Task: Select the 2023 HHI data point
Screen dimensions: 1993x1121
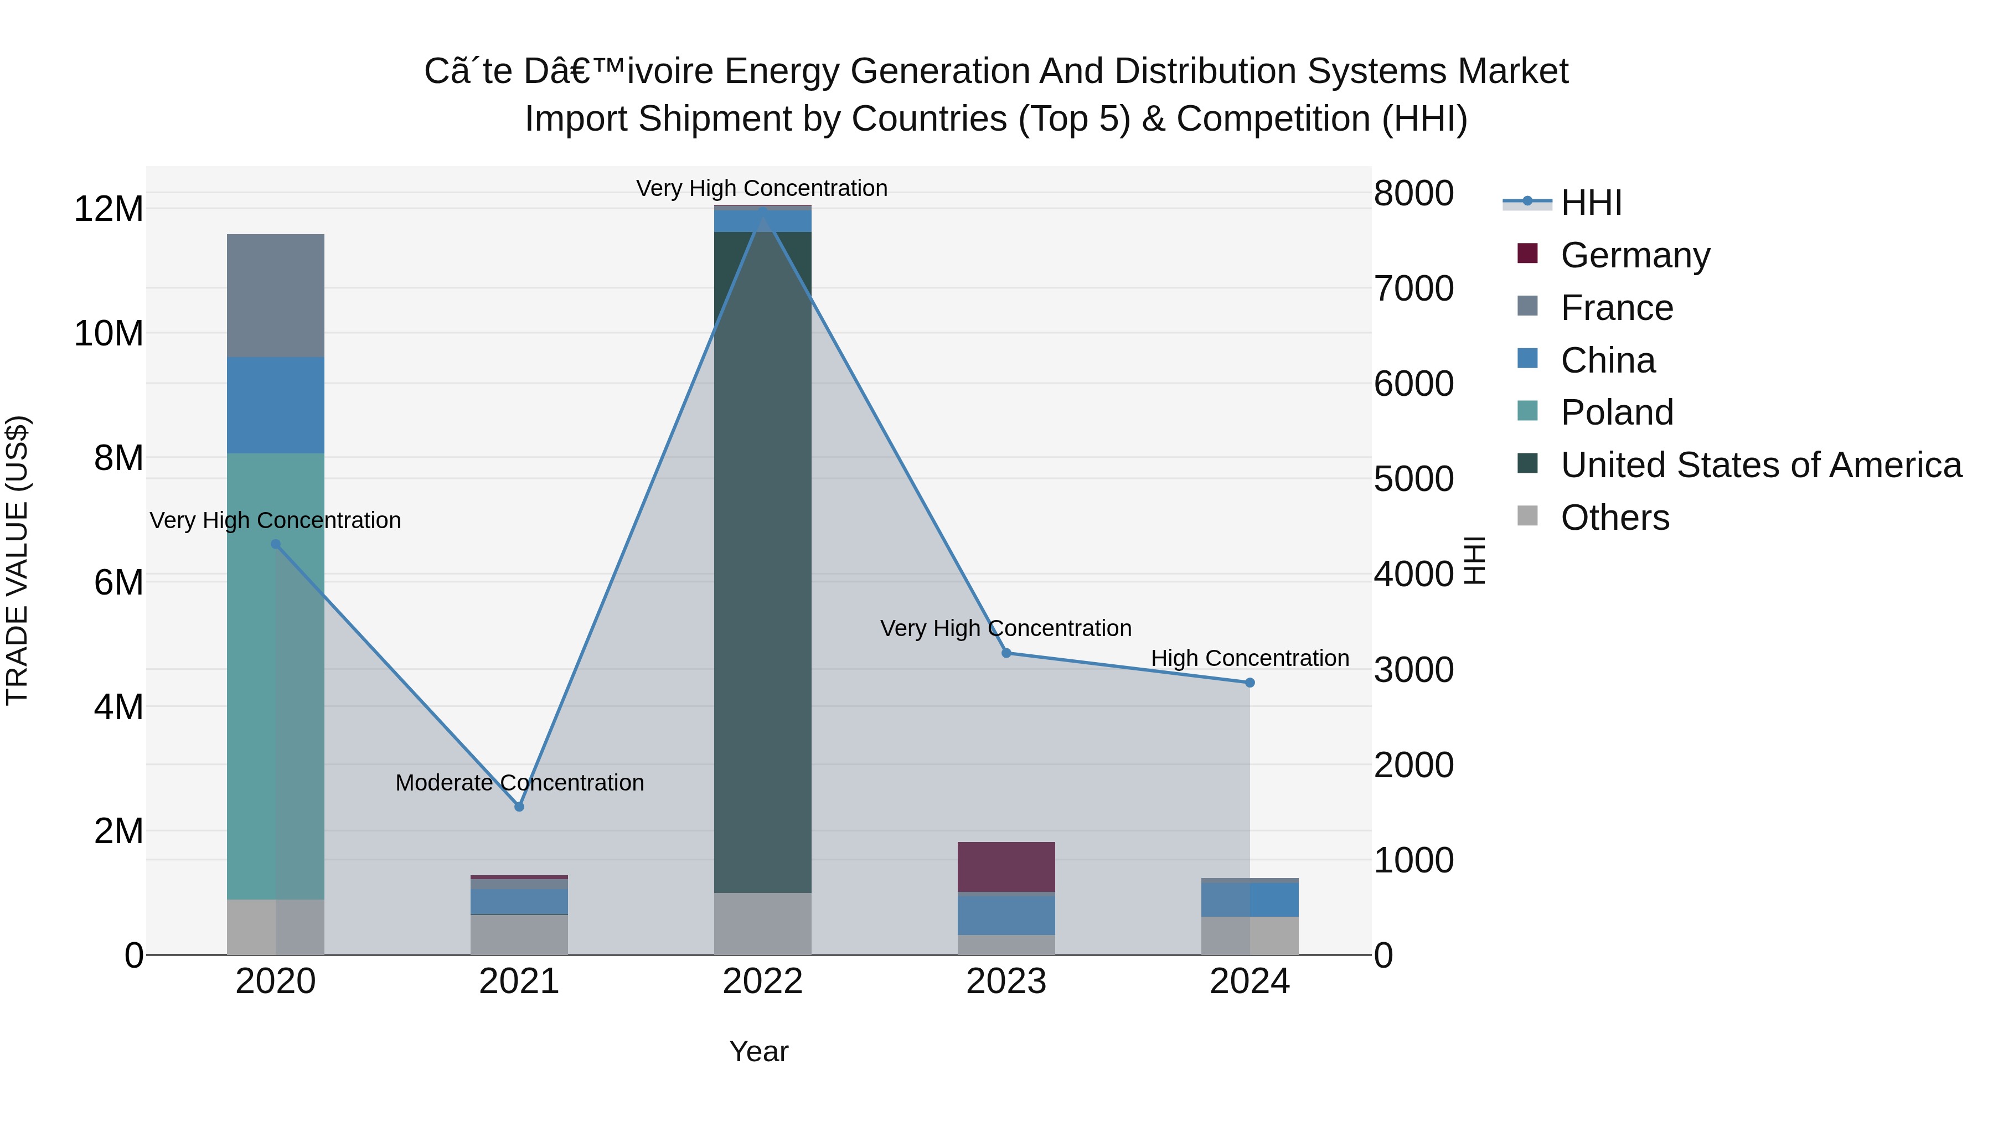Action: 1006,653
